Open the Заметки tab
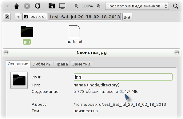The height and width of the screenshot is (119, 183). coord(81,64)
